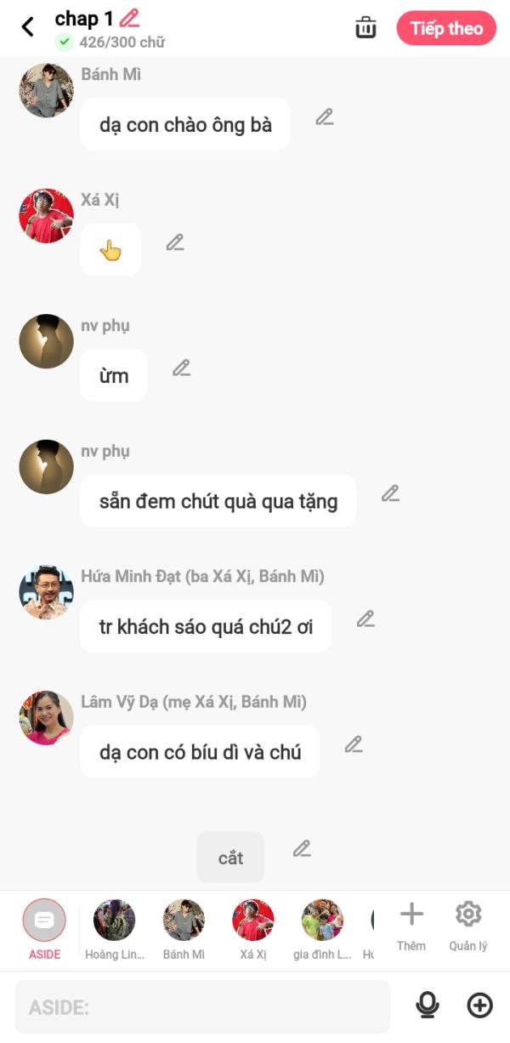Edit the 'ừm' message
Image resolution: width=510 pixels, height=1043 pixels.
(181, 368)
